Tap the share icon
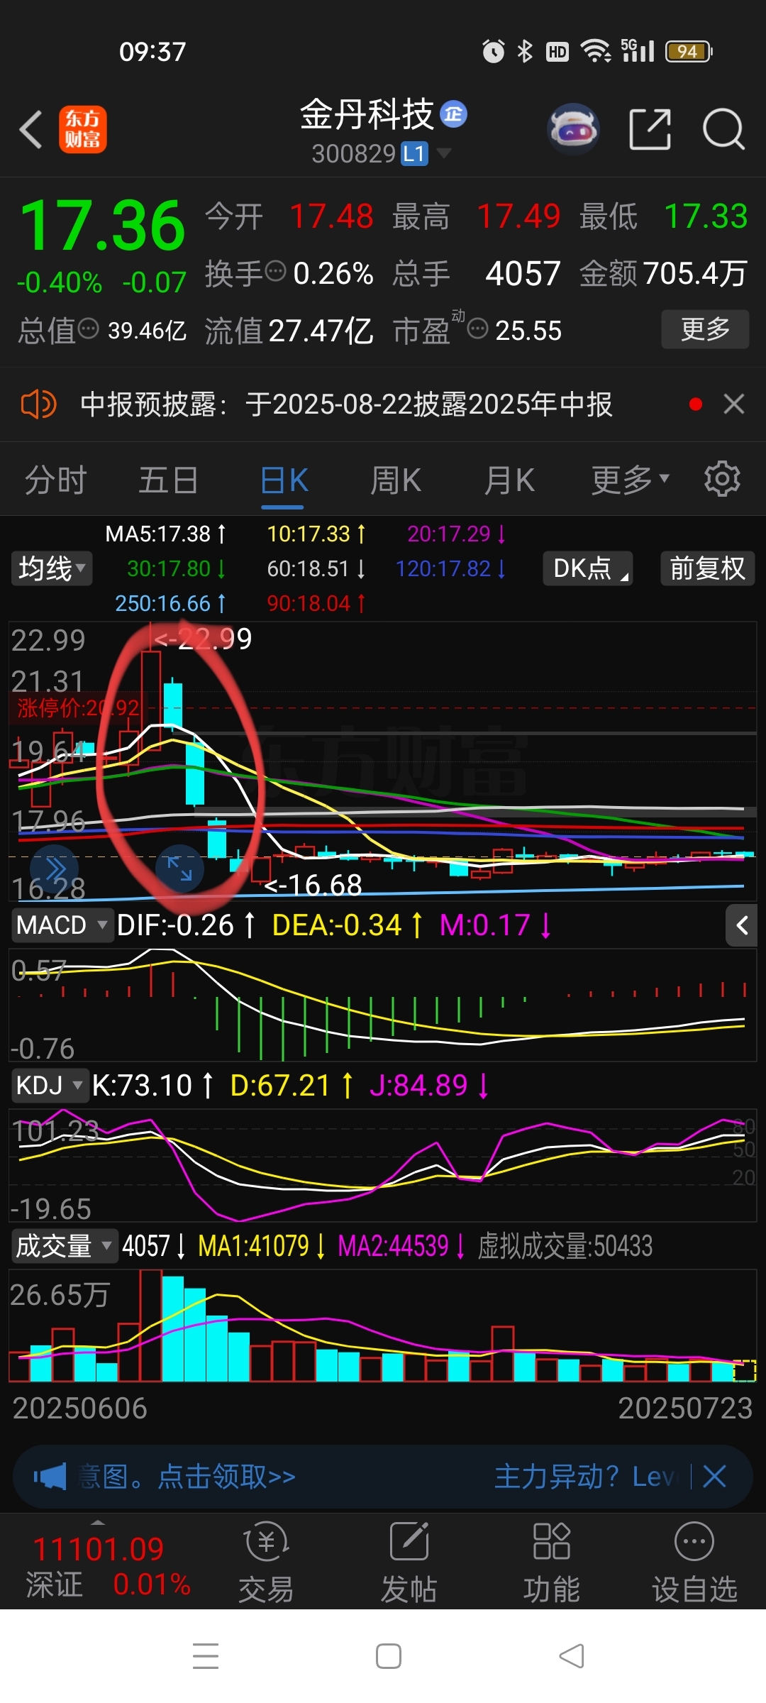766x1703 pixels. 650,130
